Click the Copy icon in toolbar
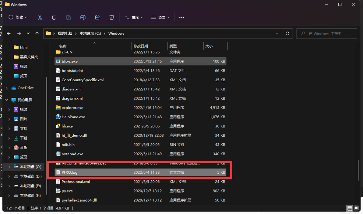The image size is (363, 214). 54,17
